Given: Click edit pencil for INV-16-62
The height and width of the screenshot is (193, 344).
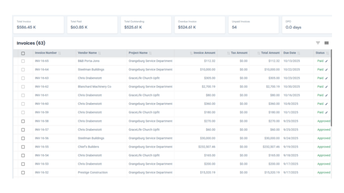Looking at the screenshot, I should pyautogui.click(x=327, y=87).
